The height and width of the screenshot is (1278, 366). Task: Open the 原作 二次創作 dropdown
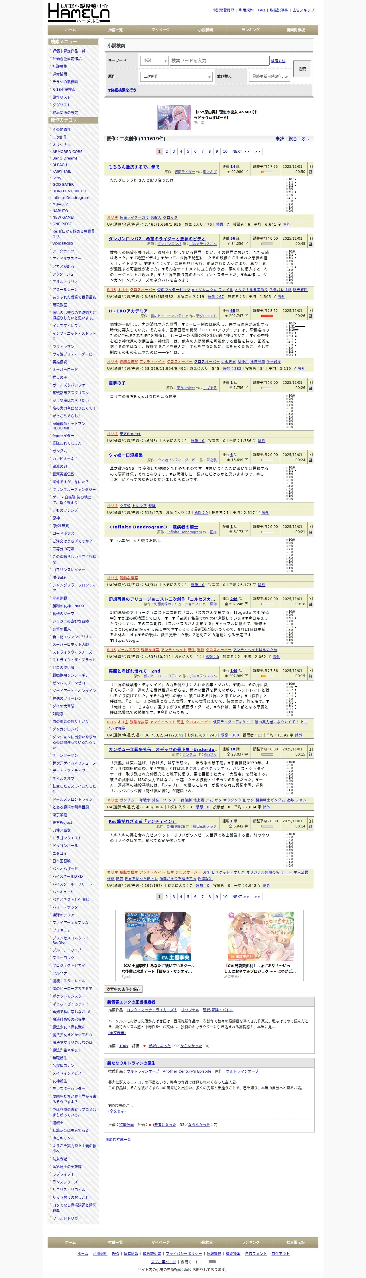176,76
